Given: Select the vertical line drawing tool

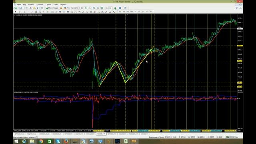Looking at the screenshot, I should point(24,12).
